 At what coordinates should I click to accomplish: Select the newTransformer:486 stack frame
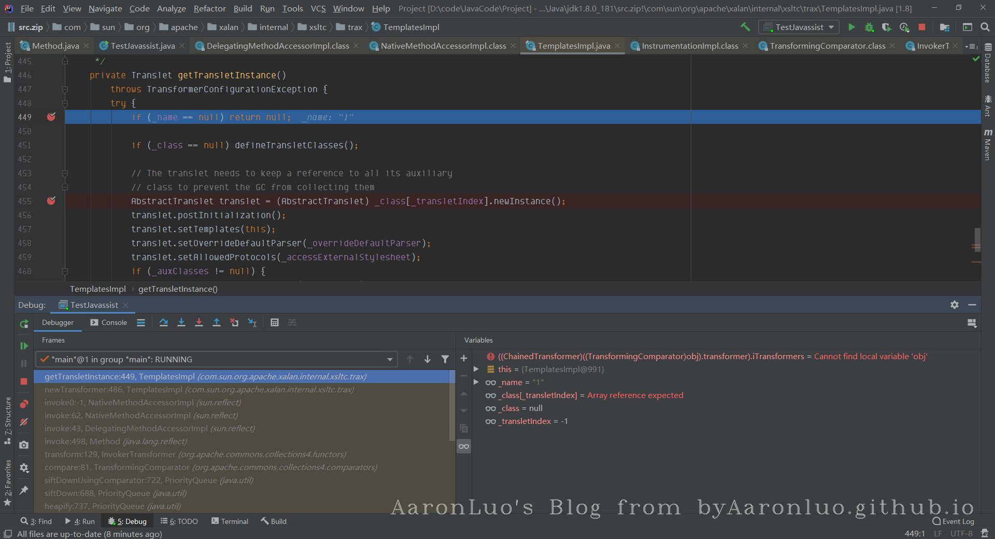(199, 389)
